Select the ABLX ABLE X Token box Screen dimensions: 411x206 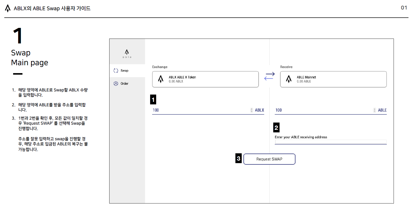coord(205,79)
